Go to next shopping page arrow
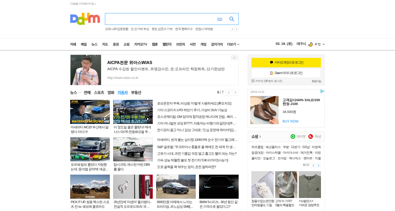The width and height of the screenshot is (395, 211). click(x=318, y=165)
